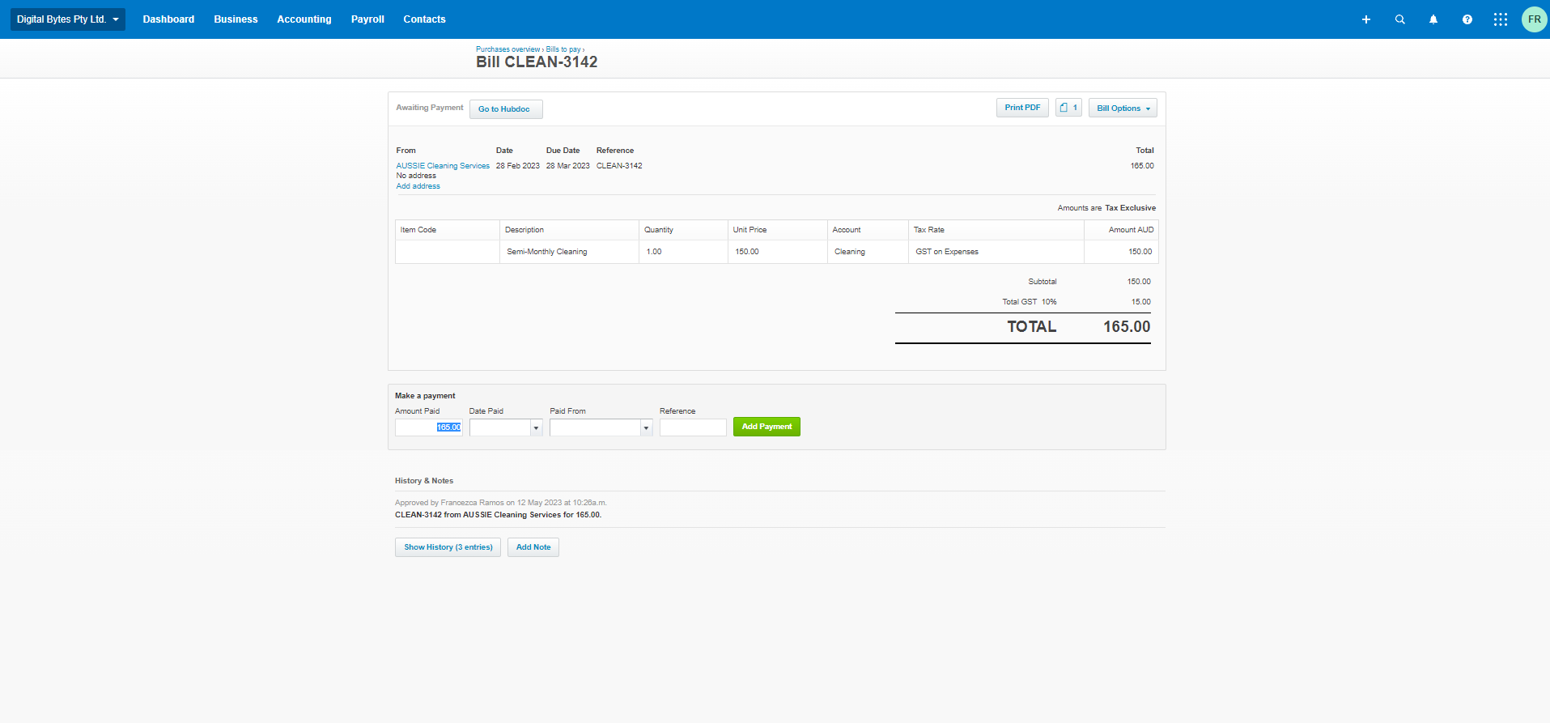1550x723 pixels.
Task: Click the Subtotal 150.00 amount
Action: tap(1139, 282)
